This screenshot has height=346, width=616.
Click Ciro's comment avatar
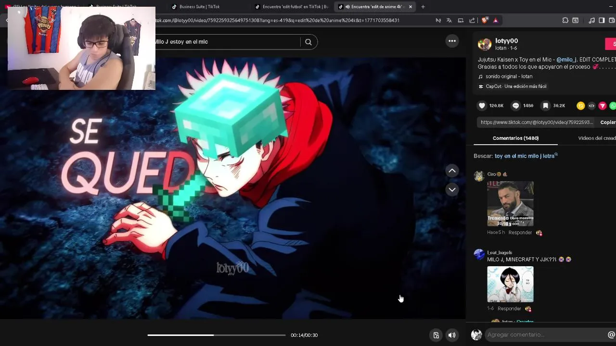[479, 176]
